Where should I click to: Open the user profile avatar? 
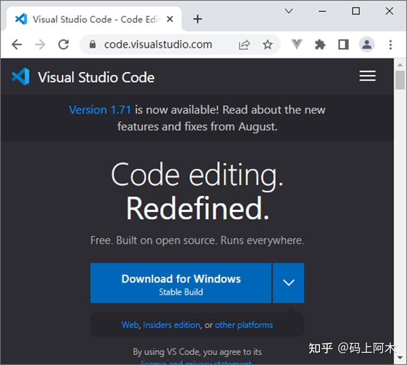pyautogui.click(x=367, y=45)
